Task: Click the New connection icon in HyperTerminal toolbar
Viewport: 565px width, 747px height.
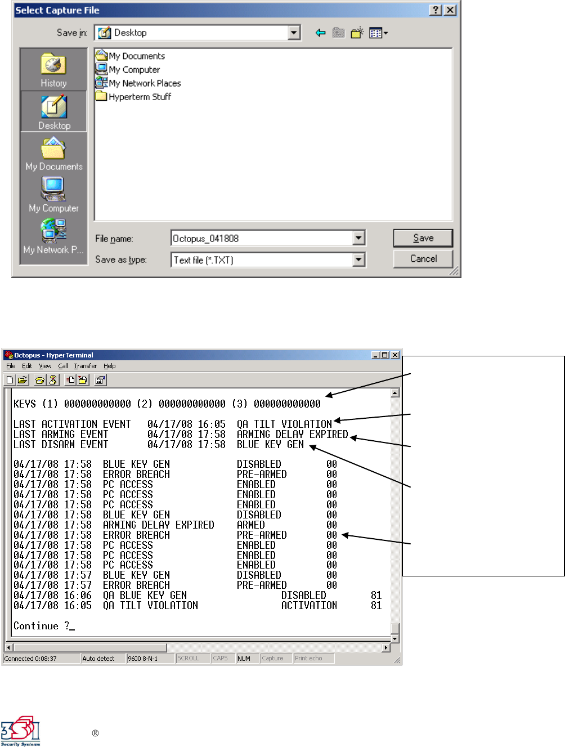Action: point(10,380)
